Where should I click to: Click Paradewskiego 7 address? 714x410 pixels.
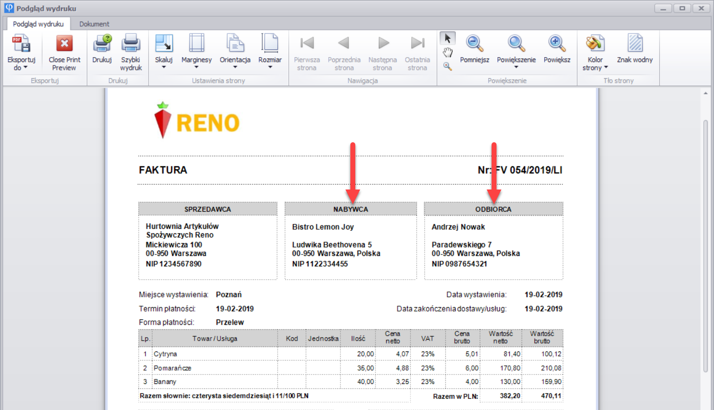click(x=462, y=245)
